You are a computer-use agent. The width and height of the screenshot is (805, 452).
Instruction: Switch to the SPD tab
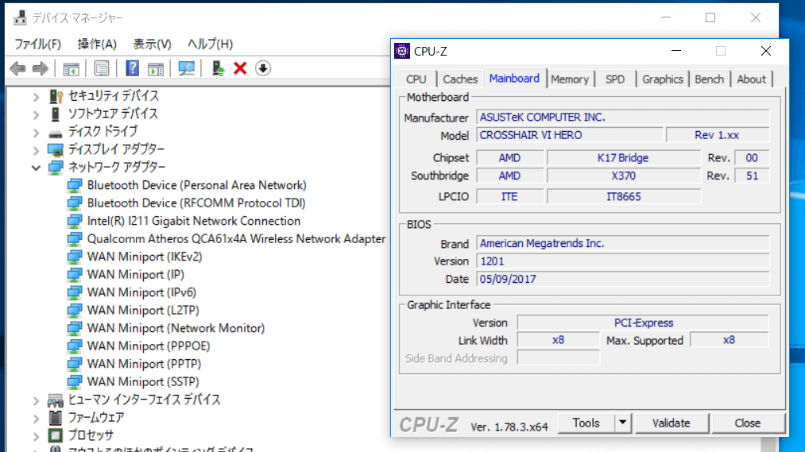tap(615, 79)
